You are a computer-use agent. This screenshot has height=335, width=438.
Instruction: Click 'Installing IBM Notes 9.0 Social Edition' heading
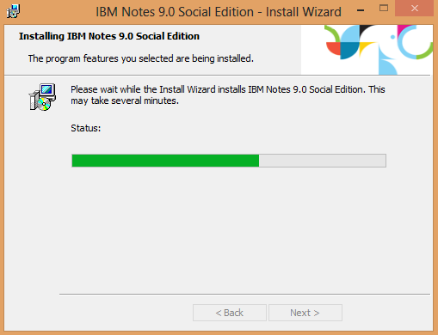click(x=109, y=36)
